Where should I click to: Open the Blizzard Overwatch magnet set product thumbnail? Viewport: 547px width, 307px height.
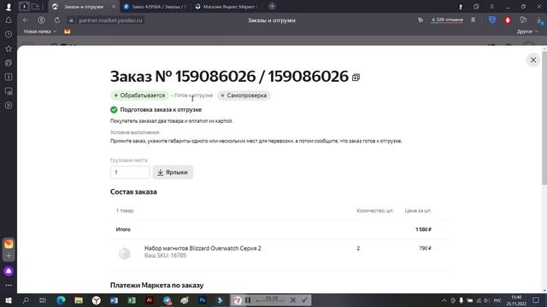pyautogui.click(x=125, y=253)
